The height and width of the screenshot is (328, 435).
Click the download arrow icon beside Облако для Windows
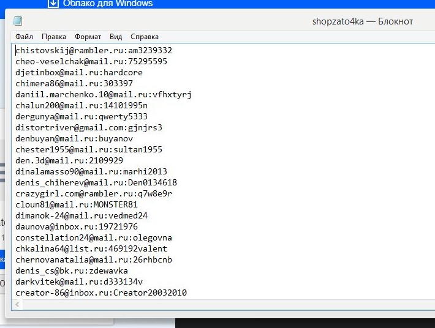(53, 4)
